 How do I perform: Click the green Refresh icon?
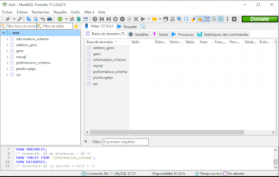(x=60, y=19)
